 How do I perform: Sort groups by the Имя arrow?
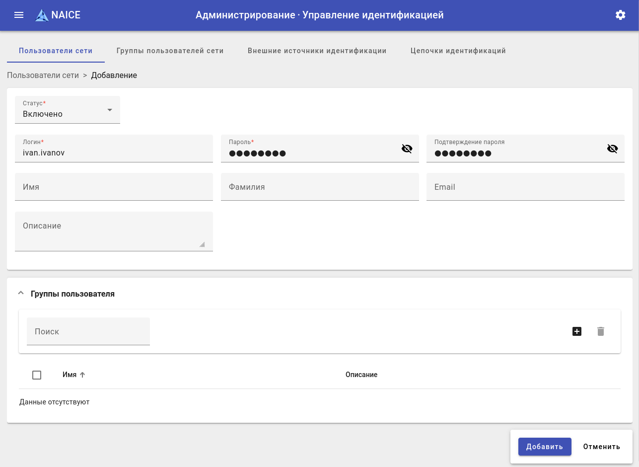coord(83,375)
